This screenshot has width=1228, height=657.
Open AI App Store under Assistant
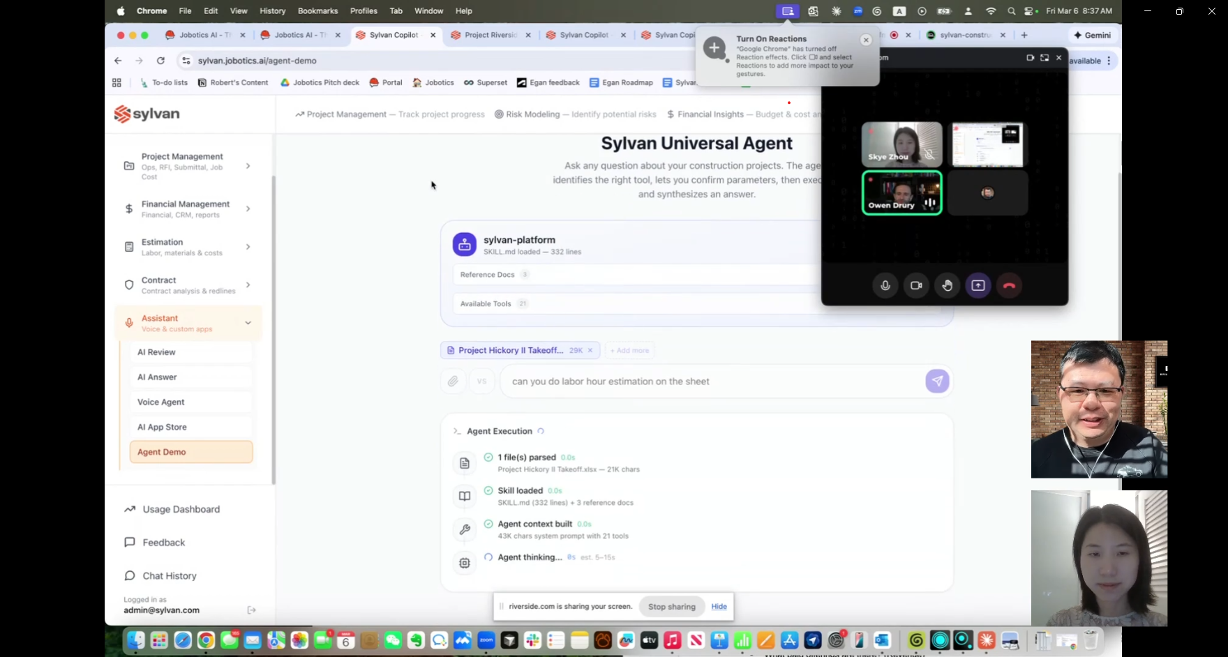(x=191, y=428)
